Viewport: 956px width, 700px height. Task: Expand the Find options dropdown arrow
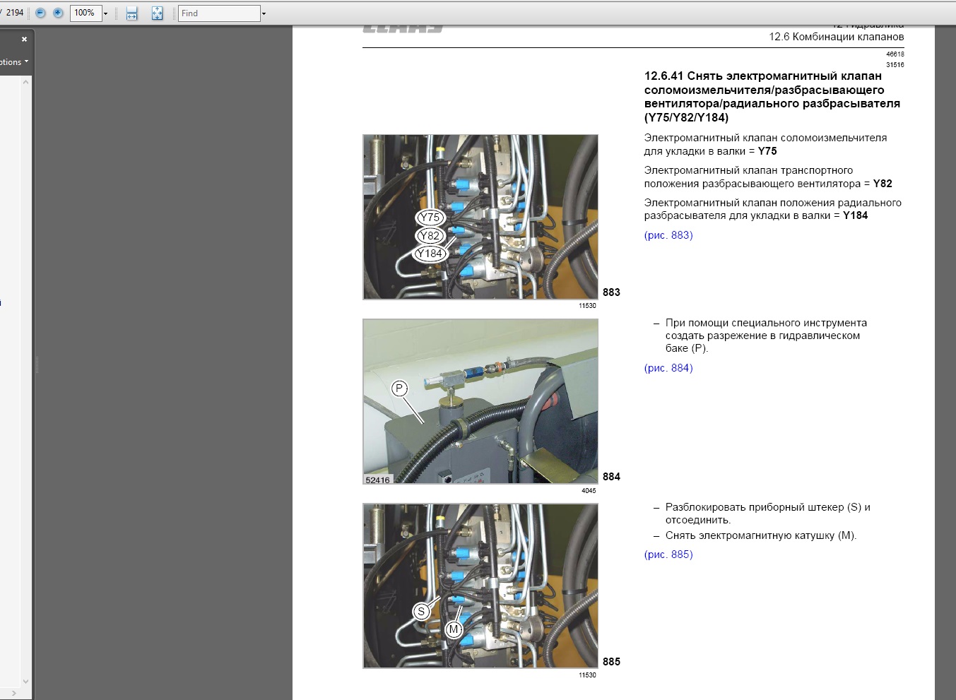[264, 13]
